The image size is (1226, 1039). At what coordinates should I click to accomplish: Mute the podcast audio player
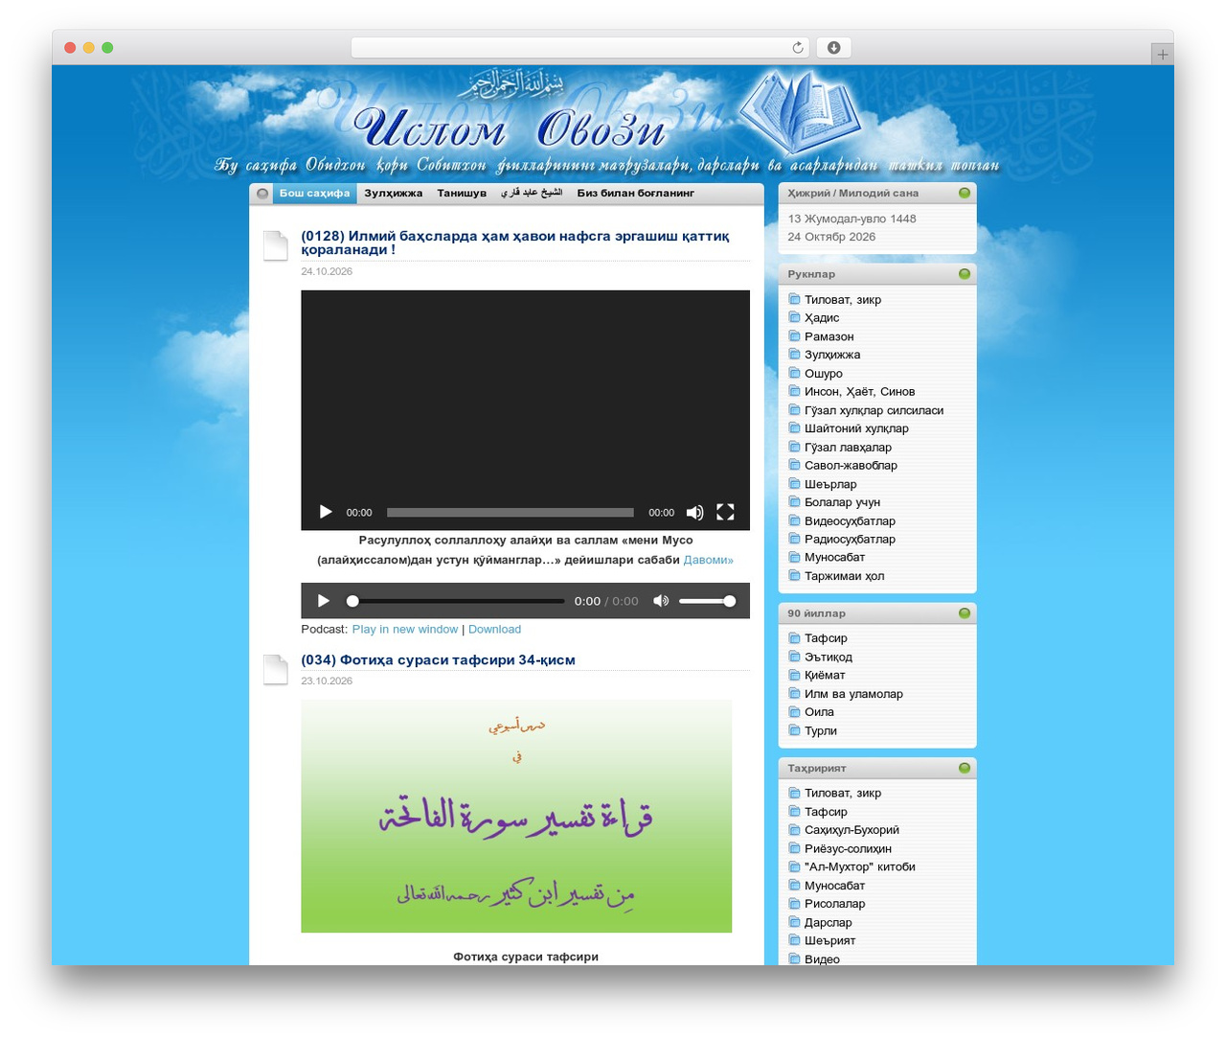point(661,601)
